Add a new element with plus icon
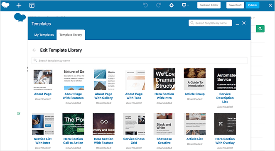The width and height of the screenshot is (275, 151). [x=19, y=5]
